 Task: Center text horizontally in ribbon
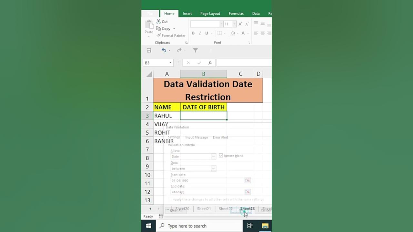pyautogui.click(x=263, y=33)
